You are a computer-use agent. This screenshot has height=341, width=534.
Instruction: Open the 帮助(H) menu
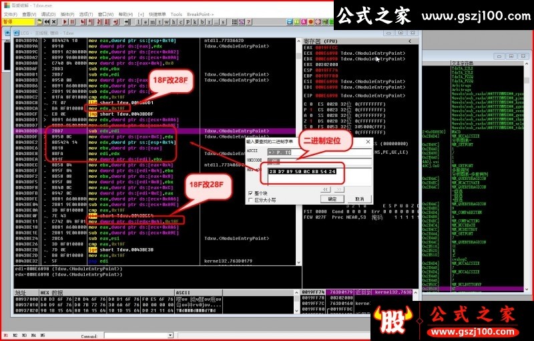[x=125, y=14]
